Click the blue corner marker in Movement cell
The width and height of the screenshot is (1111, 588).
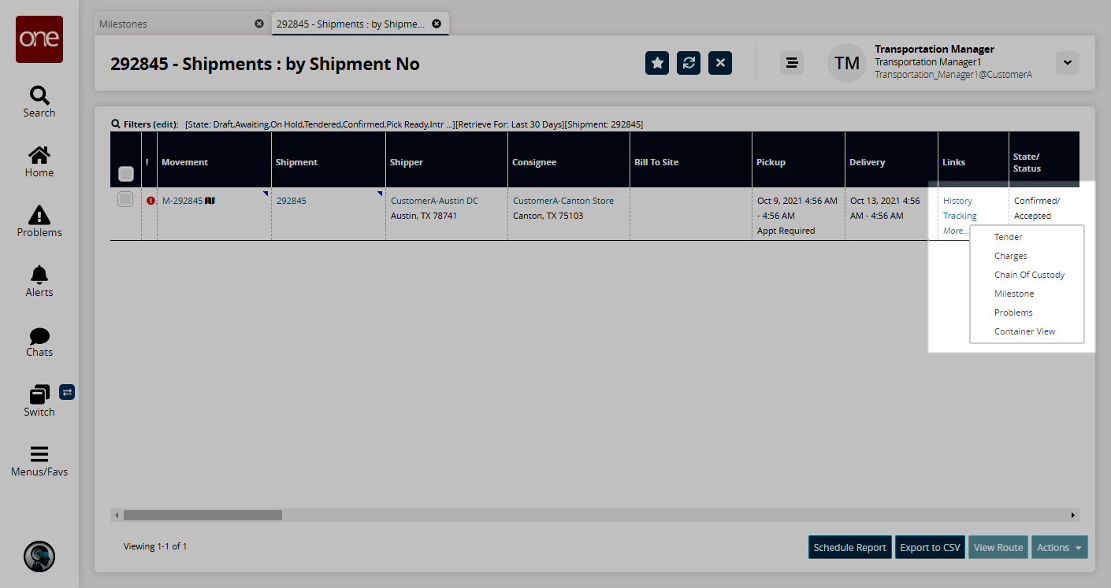tap(266, 193)
